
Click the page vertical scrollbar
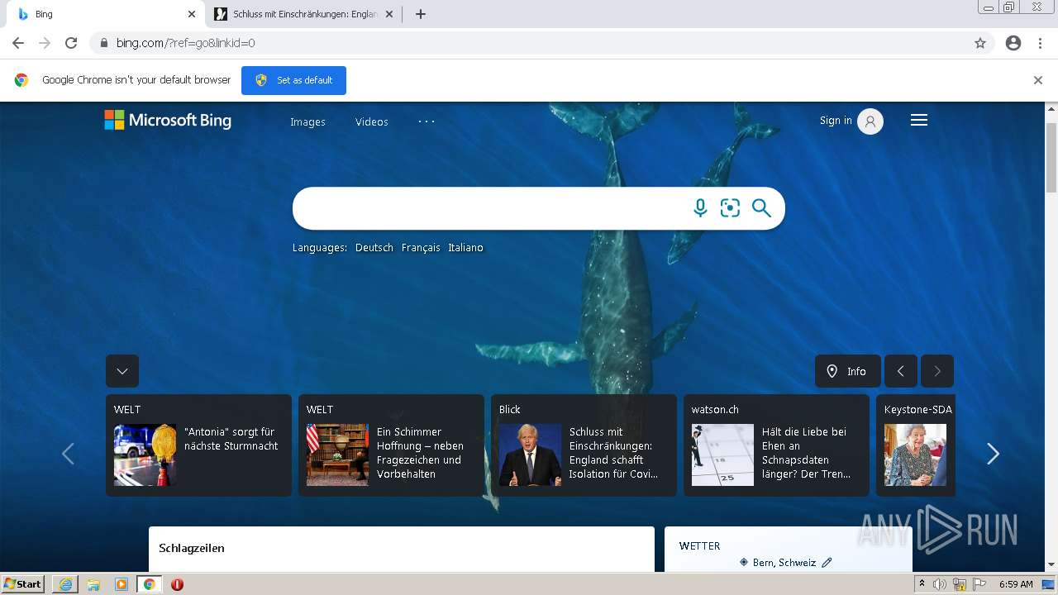tap(1051, 157)
